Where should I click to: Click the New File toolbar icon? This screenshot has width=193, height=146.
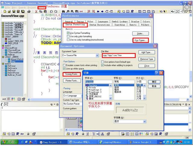[x=5, y=11]
